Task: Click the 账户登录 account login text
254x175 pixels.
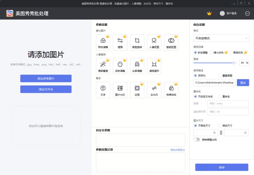Action: pyautogui.click(x=231, y=13)
